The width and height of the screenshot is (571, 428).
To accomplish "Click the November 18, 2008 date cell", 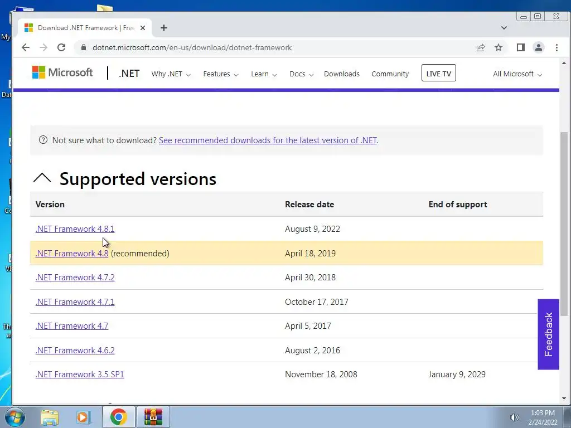I will pyautogui.click(x=321, y=374).
